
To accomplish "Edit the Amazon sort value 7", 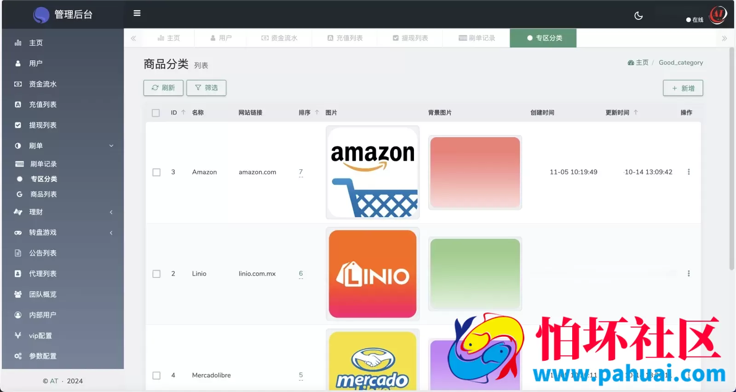I will coord(301,172).
